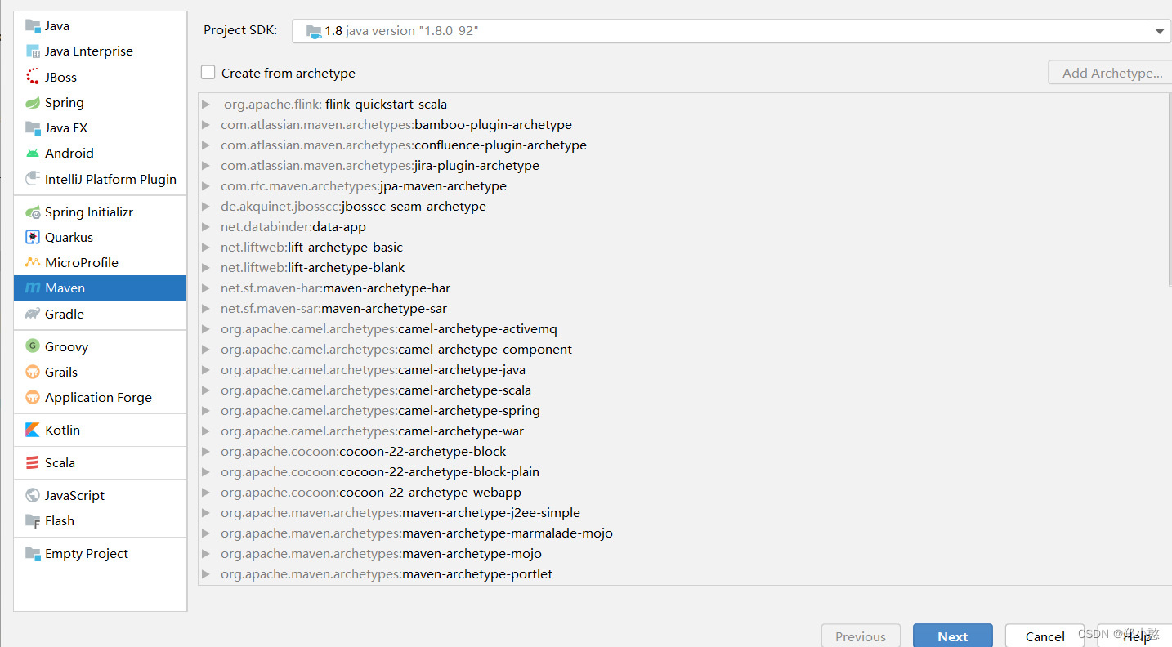Screen dimensions: 1172x647
Task: Select the Grails icon
Action: pos(33,372)
